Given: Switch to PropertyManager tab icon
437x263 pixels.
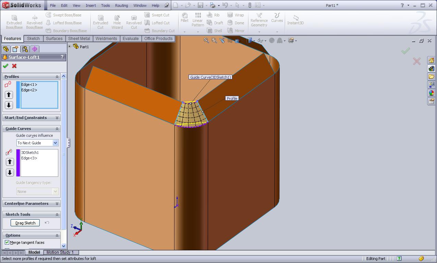Looking at the screenshot, I should click(15, 49).
